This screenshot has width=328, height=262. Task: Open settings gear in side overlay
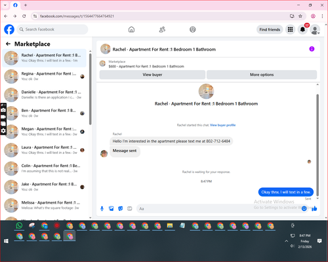3,131
